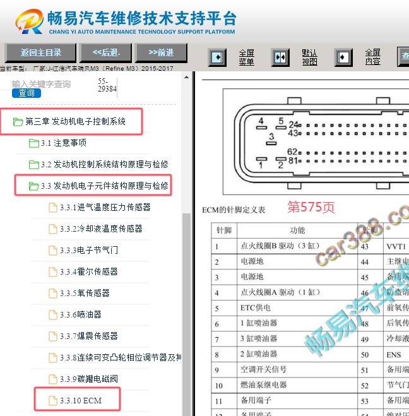Image resolution: width=409 pixels, height=416 pixels.
Task: Click document icon of 3.3.8 entry
Action: point(53,358)
